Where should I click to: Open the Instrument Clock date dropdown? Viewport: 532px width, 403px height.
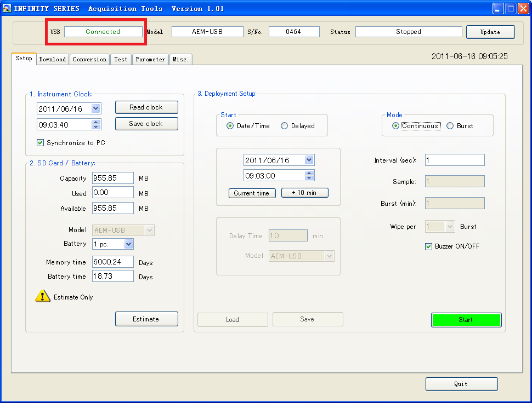click(96, 109)
